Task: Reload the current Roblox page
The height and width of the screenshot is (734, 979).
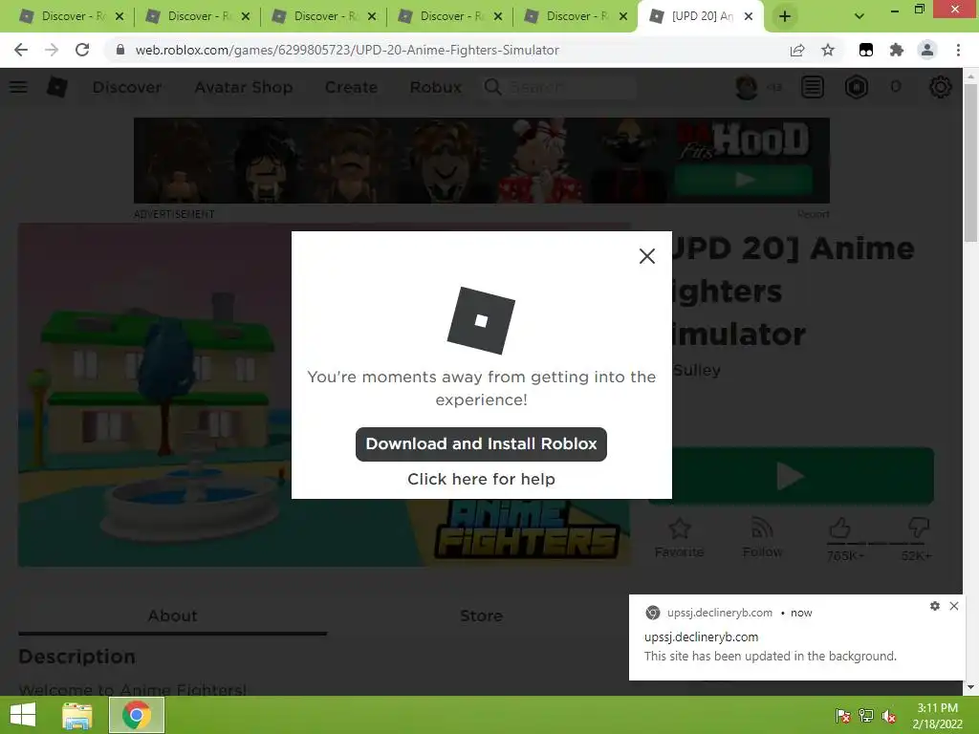Action: click(82, 50)
